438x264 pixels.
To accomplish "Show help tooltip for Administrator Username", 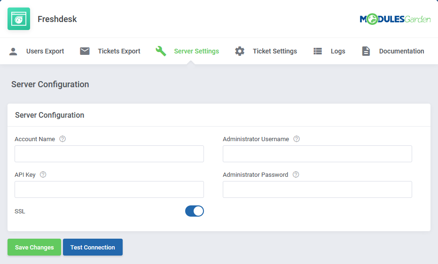I will (297, 139).
